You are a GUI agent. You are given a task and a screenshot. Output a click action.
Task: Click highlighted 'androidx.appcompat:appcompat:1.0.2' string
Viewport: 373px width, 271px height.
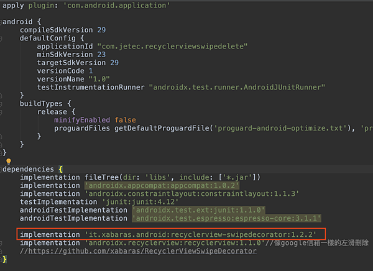click(x=162, y=186)
